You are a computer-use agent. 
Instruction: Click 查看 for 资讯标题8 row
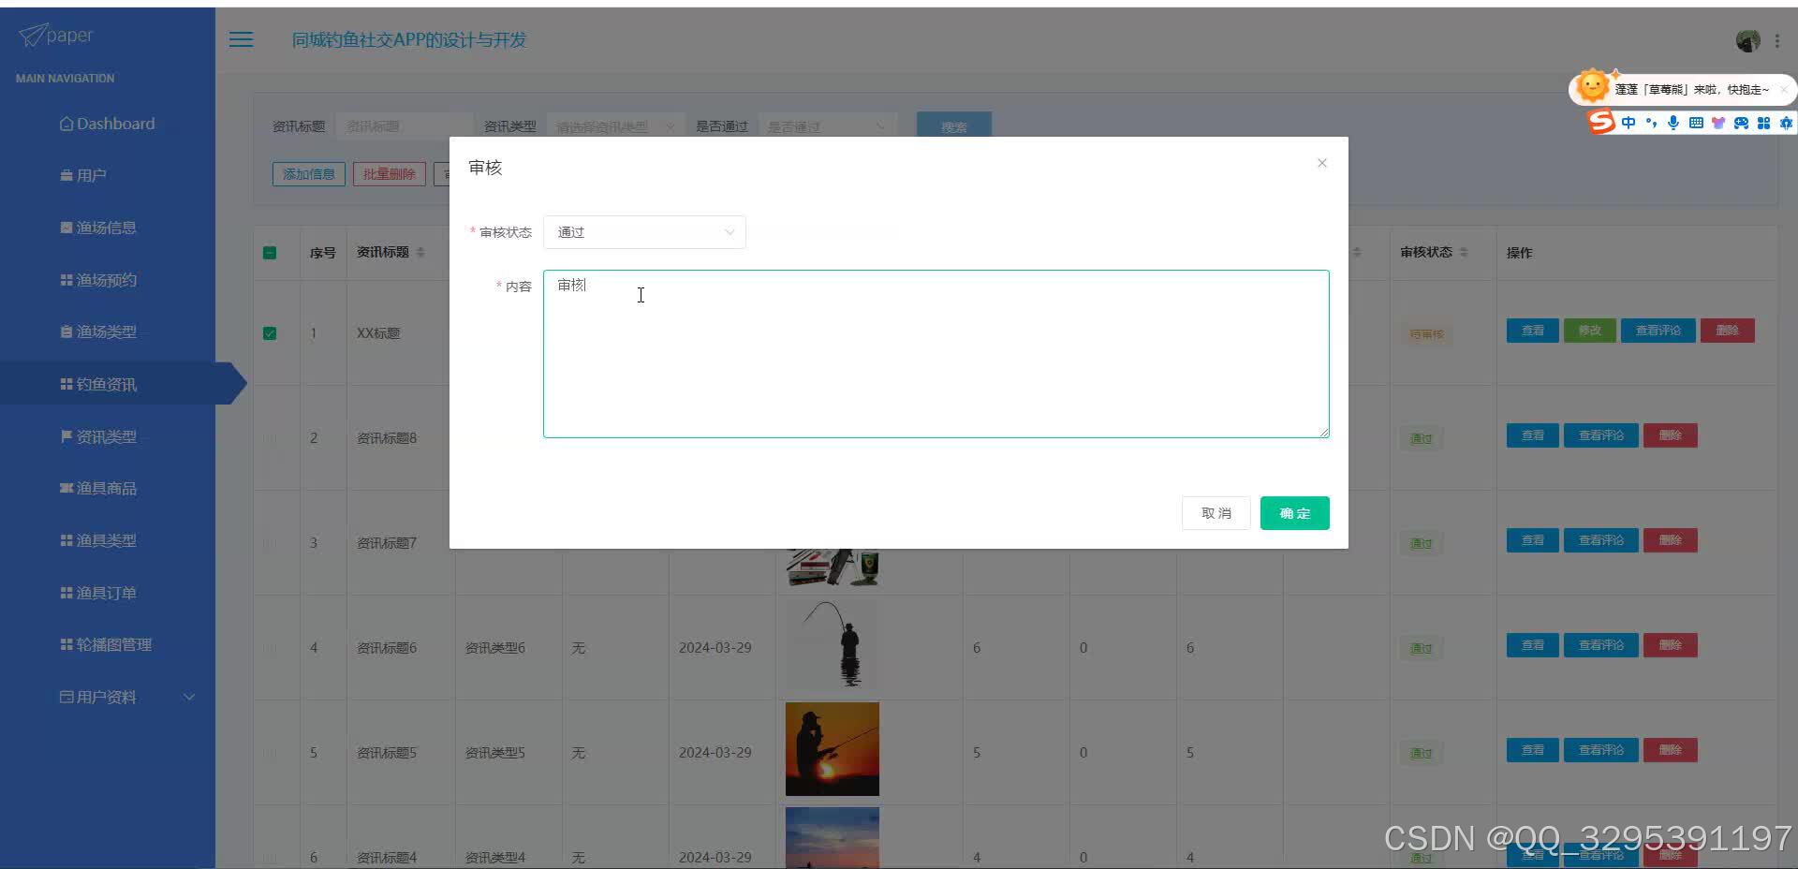[x=1532, y=435]
